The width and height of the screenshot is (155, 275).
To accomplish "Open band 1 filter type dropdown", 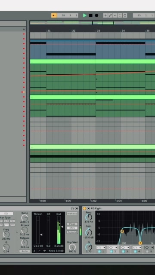I will (101, 247).
